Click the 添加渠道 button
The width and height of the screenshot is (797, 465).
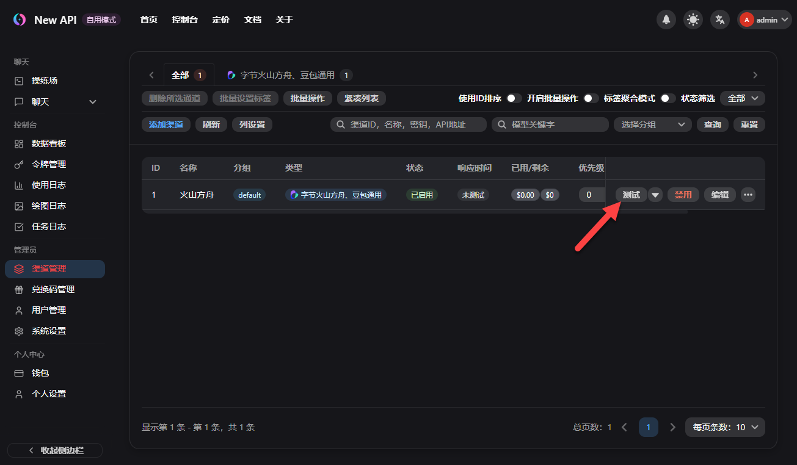[x=165, y=124]
